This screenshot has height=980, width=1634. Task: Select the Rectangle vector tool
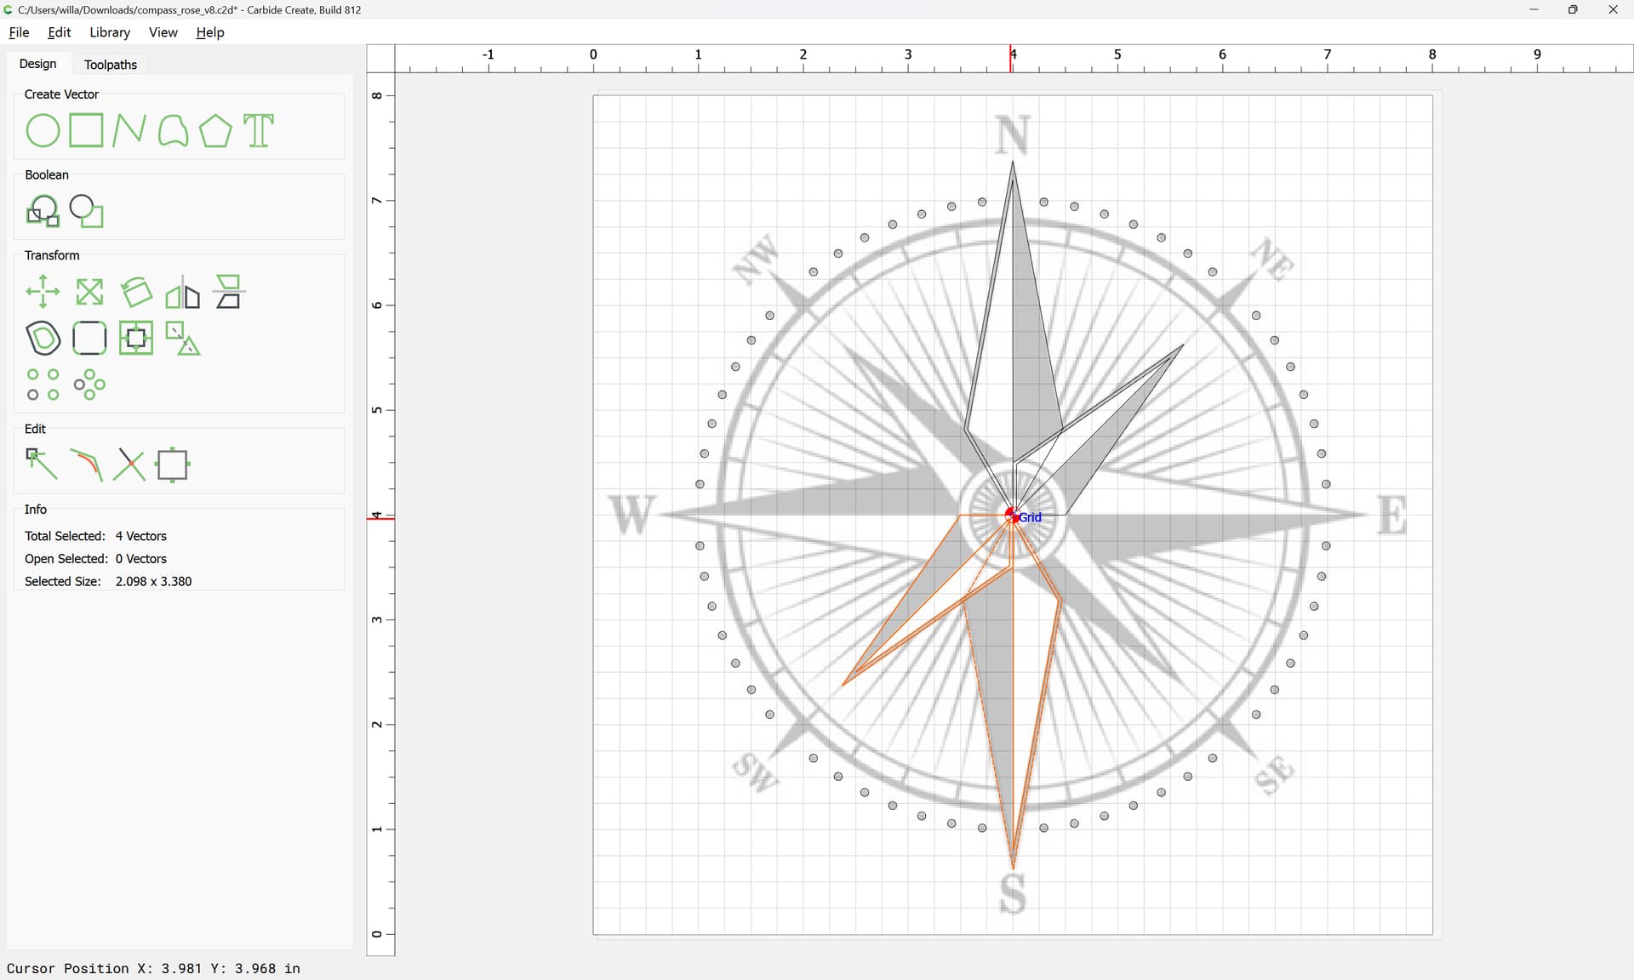(x=86, y=131)
